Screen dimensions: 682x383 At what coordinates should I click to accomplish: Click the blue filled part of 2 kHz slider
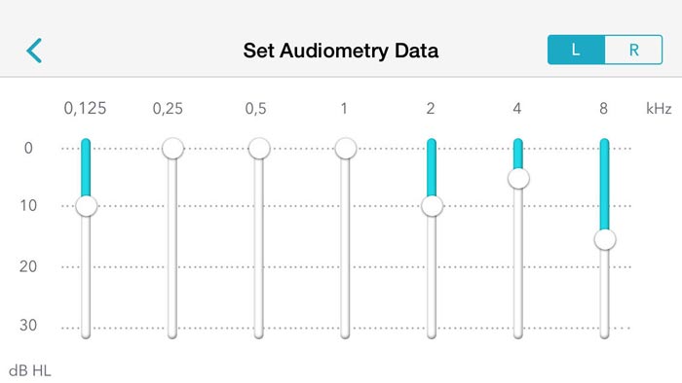[x=432, y=167]
